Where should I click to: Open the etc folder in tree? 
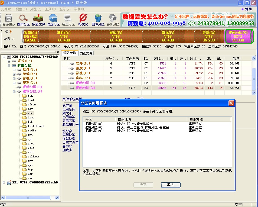pos(30,113)
